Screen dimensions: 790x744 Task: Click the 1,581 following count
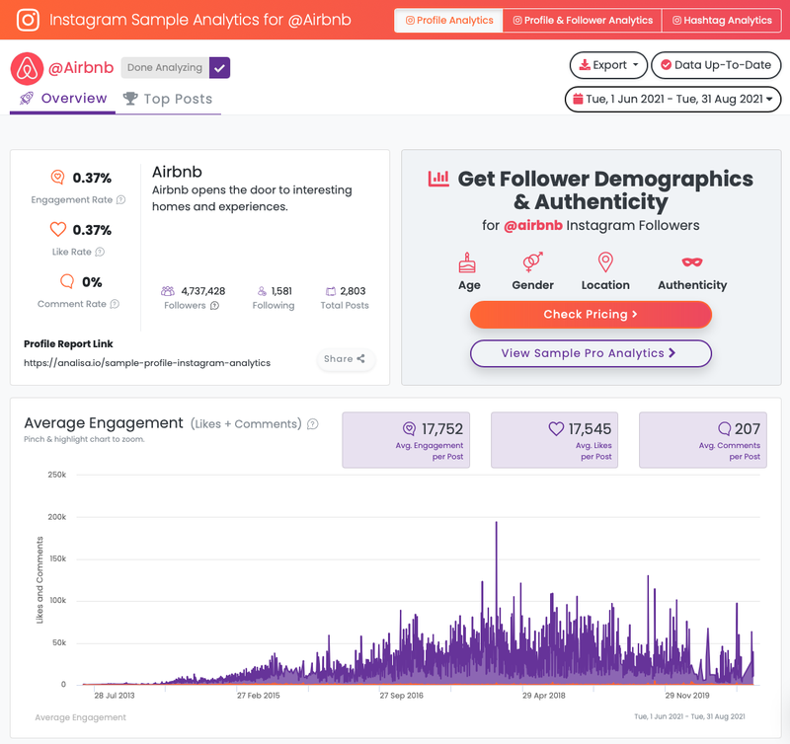(281, 291)
